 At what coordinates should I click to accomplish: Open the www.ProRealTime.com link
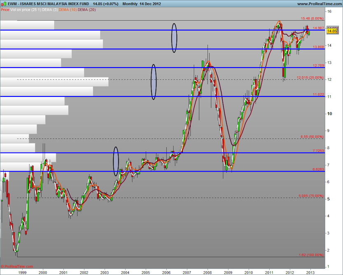(x=320, y=4)
